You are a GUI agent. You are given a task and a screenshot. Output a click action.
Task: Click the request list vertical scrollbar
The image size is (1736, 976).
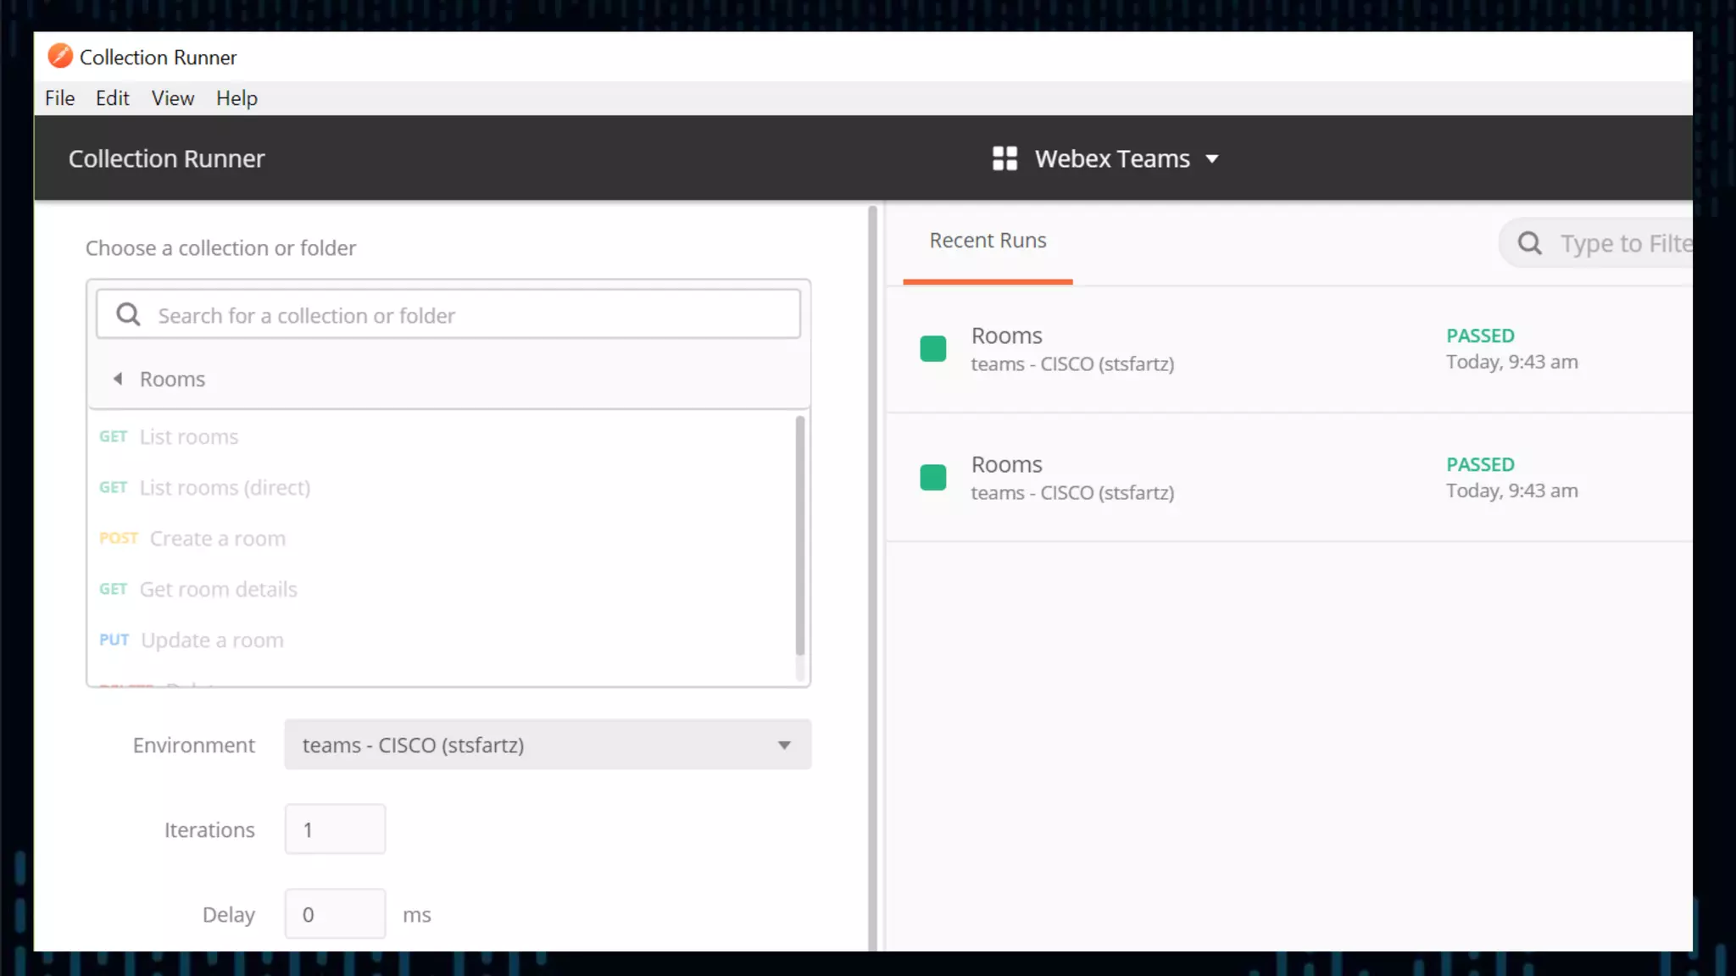799,535
